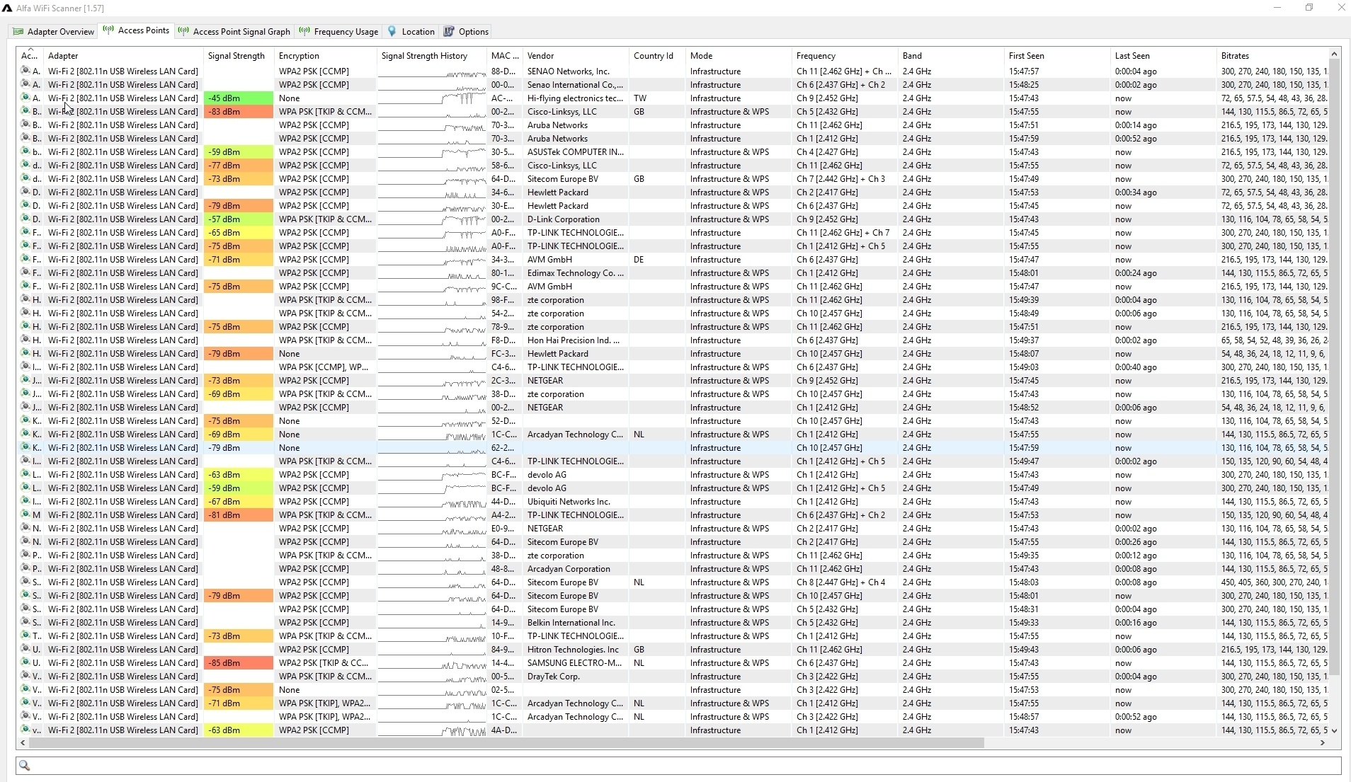1351x782 pixels.
Task: Click the access point icon in the Belkin International row
Action: pyautogui.click(x=25, y=622)
